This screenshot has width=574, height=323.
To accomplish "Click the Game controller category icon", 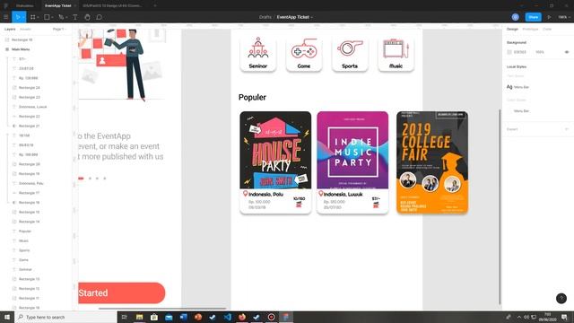I will pos(304,48).
